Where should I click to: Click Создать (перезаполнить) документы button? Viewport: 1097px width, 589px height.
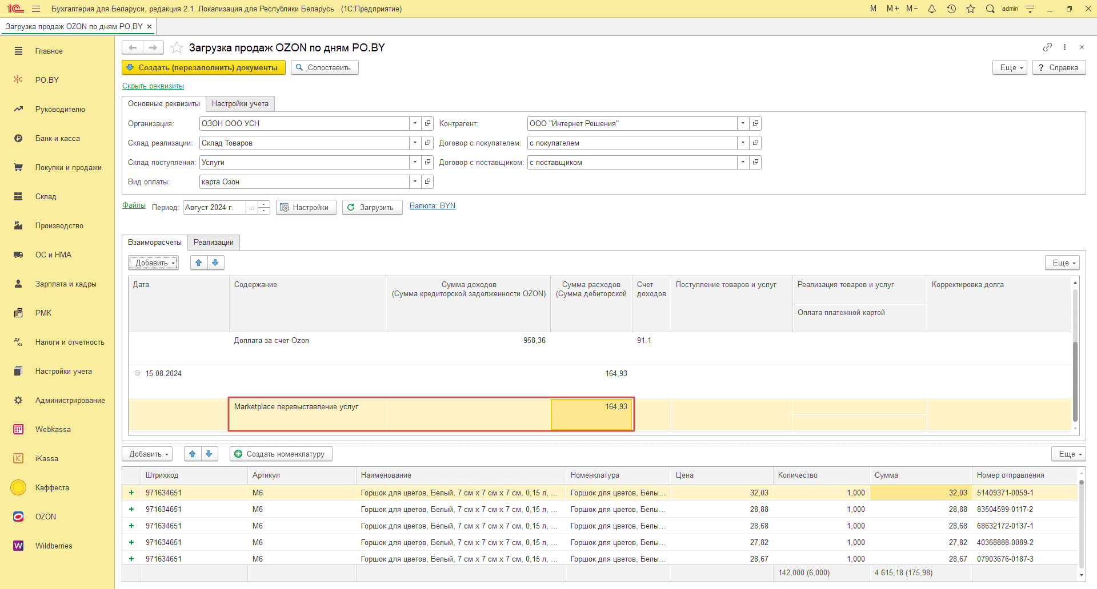click(203, 67)
